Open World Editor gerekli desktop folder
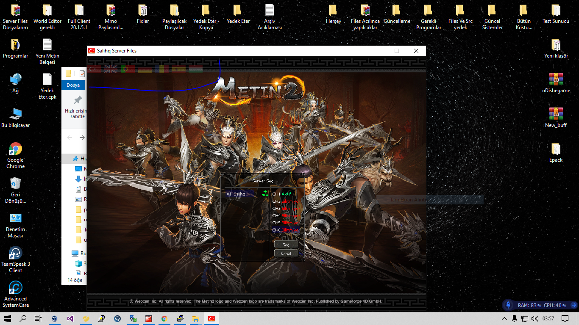579x325 pixels. pos(47,18)
